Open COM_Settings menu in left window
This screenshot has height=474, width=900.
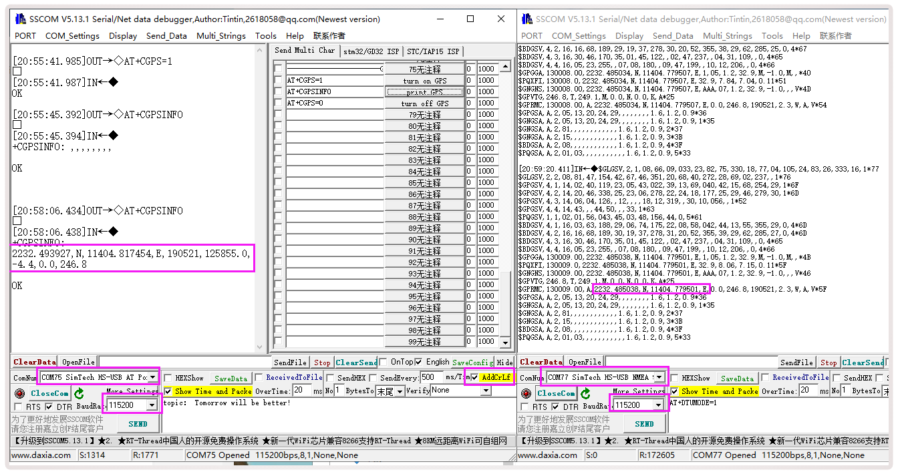(72, 35)
